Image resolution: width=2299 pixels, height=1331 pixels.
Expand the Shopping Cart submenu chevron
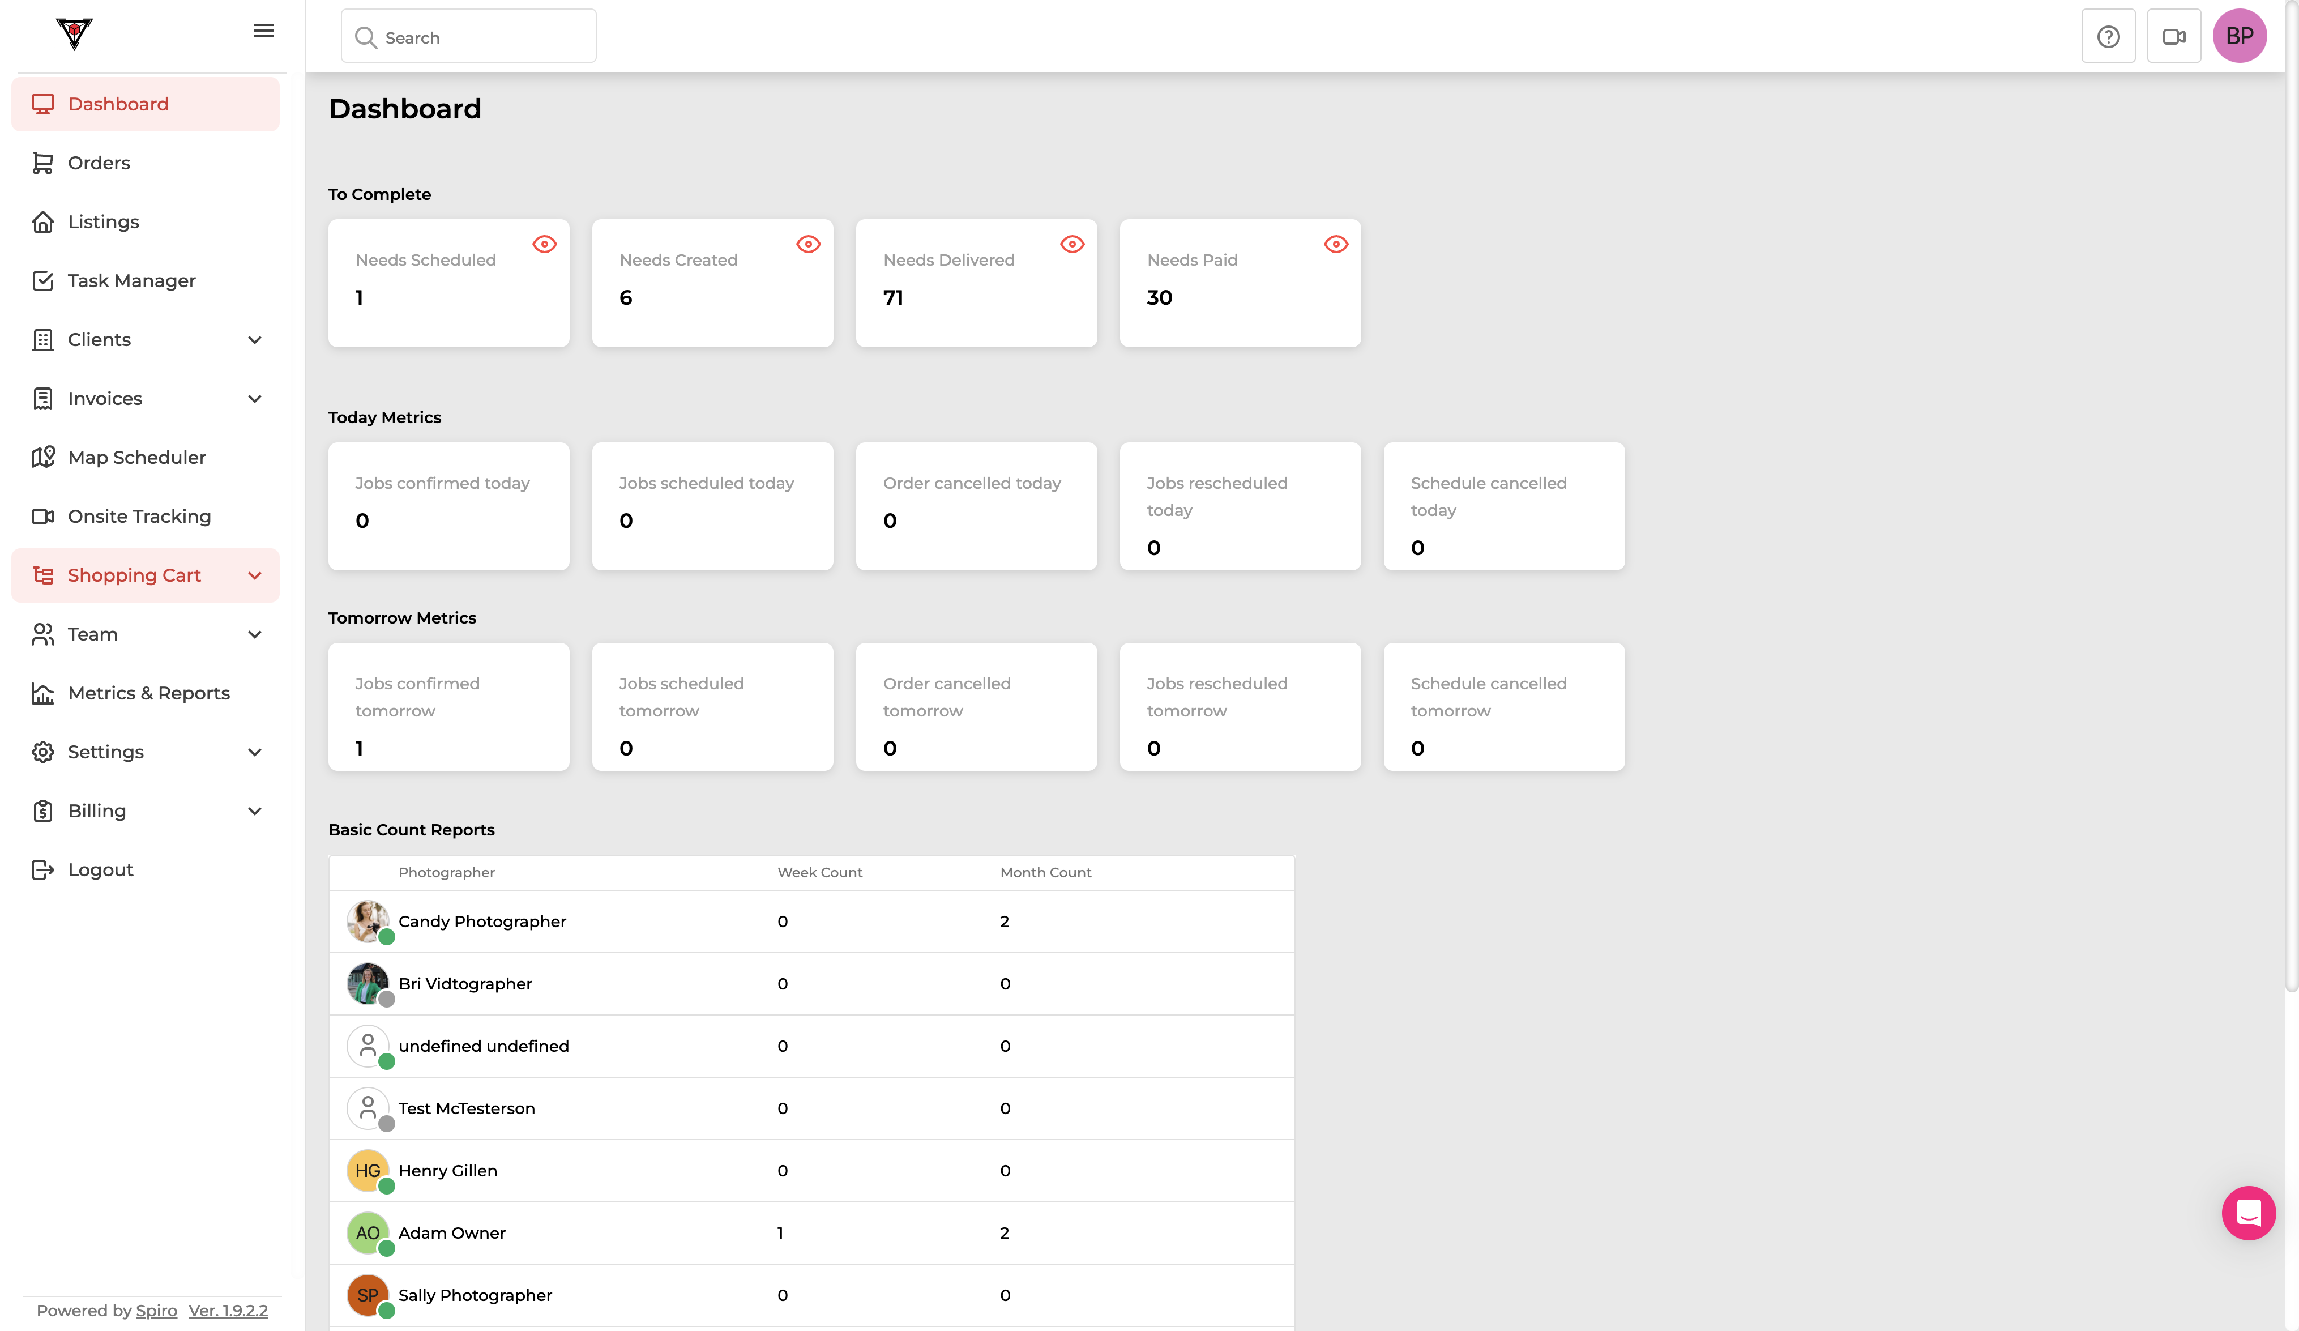(255, 575)
